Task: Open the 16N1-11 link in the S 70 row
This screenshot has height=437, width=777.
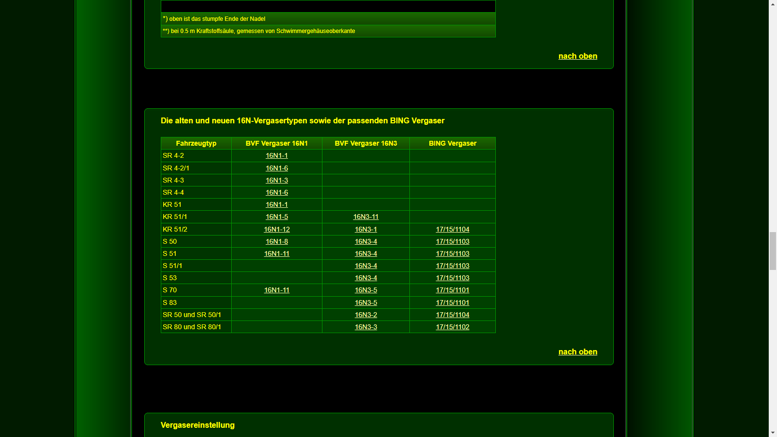Action: pos(276,290)
